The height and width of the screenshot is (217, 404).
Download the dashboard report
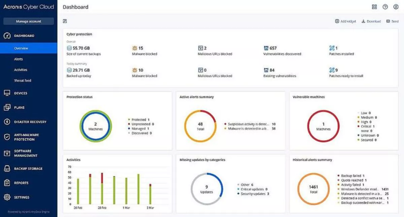(x=371, y=21)
